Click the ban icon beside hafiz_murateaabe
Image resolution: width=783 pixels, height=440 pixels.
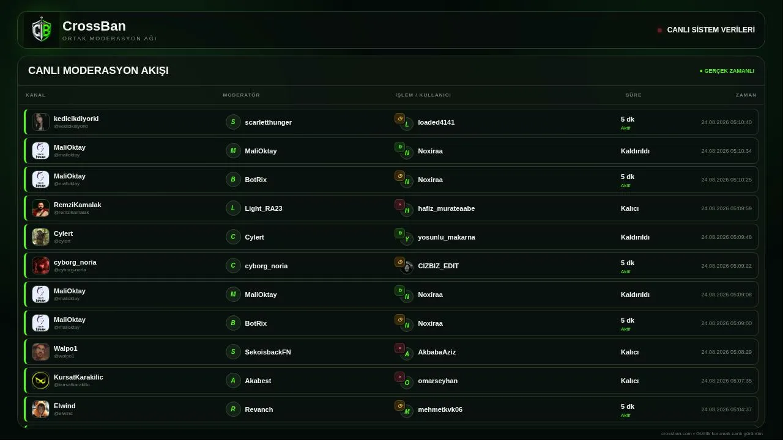pyautogui.click(x=399, y=205)
